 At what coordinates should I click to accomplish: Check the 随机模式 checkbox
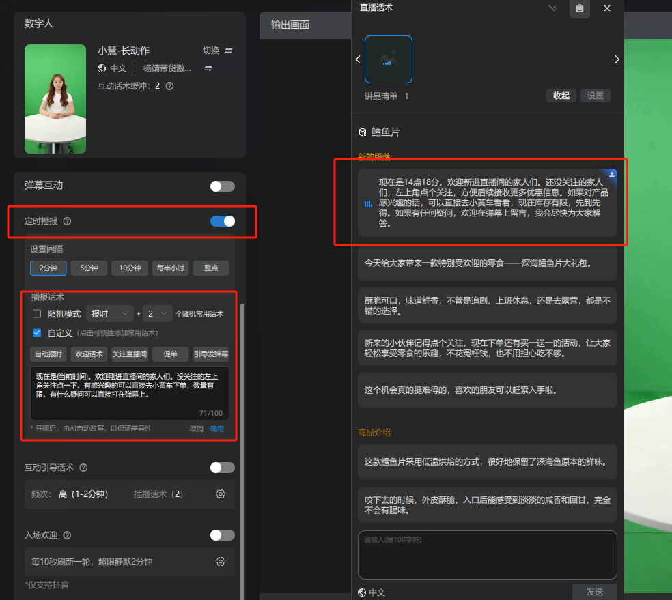pyautogui.click(x=38, y=314)
